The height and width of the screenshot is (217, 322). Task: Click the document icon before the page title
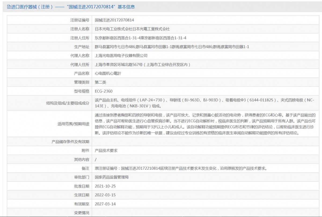coord(9,7)
